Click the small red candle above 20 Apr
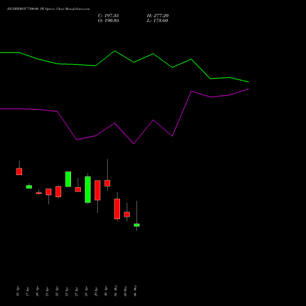The width and height of the screenshot is (306, 306). (x=39, y=193)
